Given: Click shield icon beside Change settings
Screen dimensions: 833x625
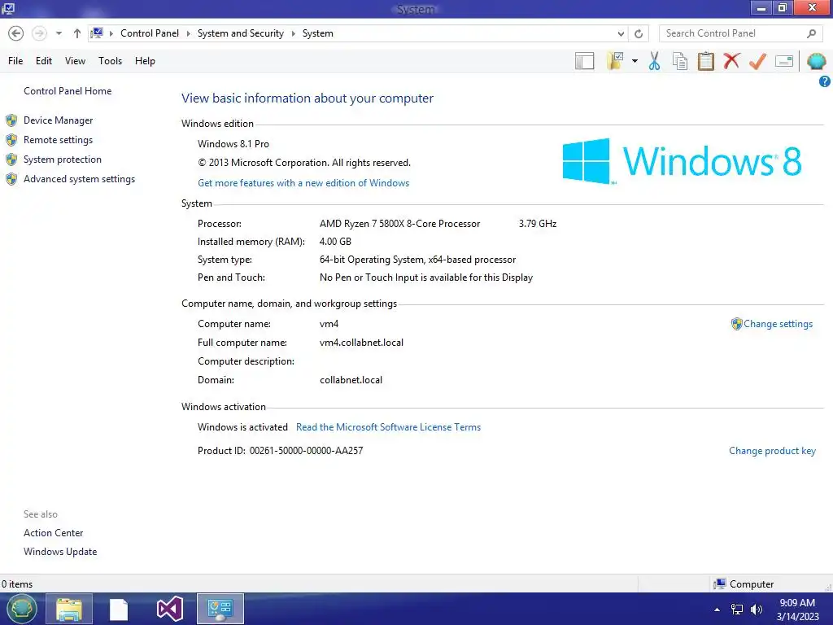Looking at the screenshot, I should pos(736,324).
